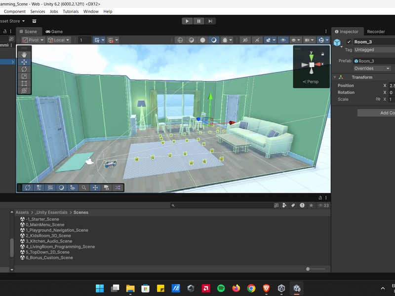Select 4_LivingRoom_Programming_Scene asset
The height and width of the screenshot is (296, 395).
(x=60, y=247)
